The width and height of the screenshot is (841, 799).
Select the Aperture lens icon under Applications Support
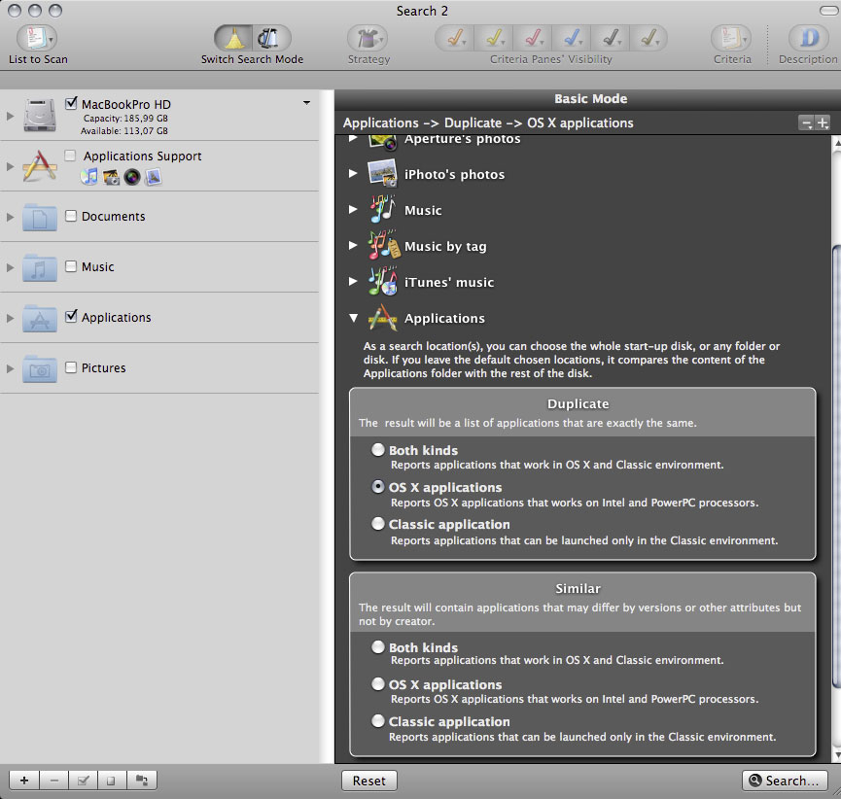coord(132,177)
